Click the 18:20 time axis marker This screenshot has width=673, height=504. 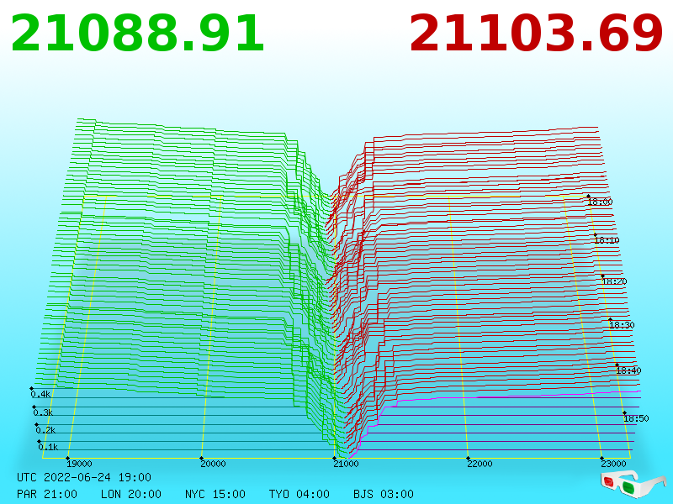click(615, 281)
